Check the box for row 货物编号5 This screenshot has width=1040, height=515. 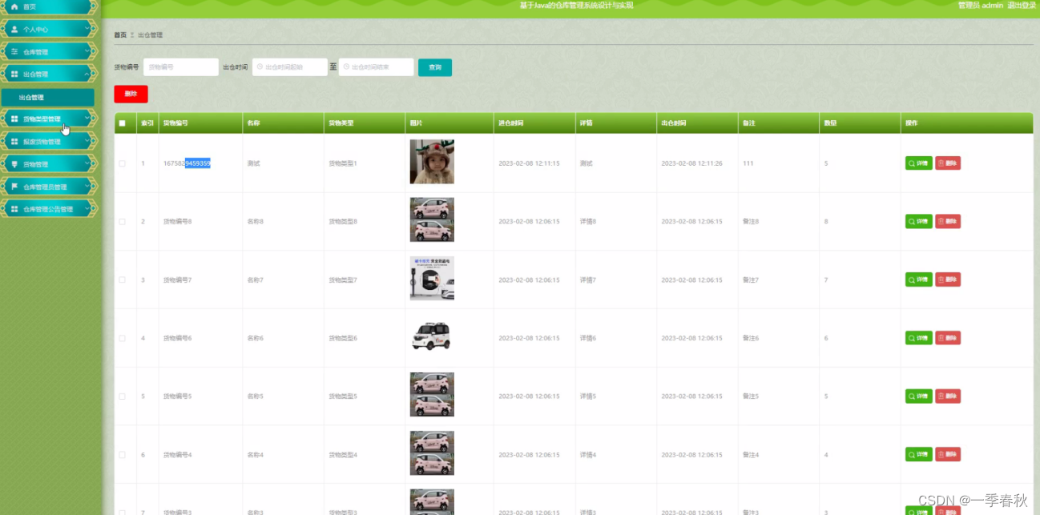(x=122, y=396)
